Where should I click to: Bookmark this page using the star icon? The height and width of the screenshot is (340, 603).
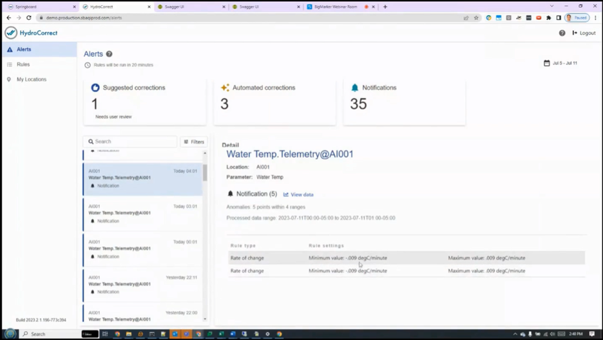point(476,17)
